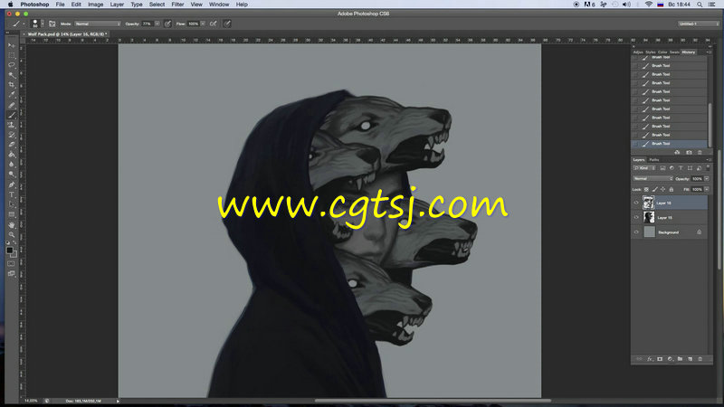
Task: Select the Blur tool
Action: [12, 165]
